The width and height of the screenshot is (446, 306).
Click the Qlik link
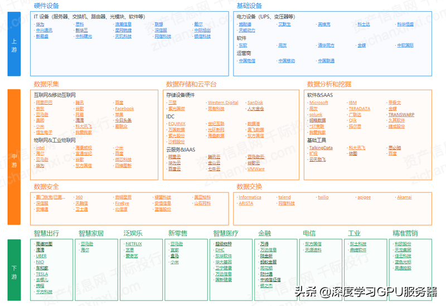point(353,120)
